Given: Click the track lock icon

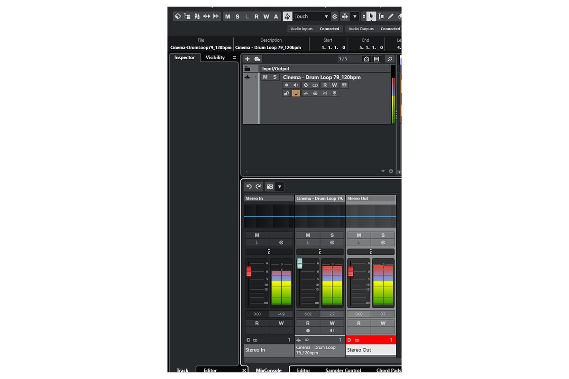Looking at the screenshot, I should click(286, 93).
